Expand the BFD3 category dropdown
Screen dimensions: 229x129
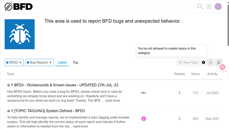pos(14,62)
